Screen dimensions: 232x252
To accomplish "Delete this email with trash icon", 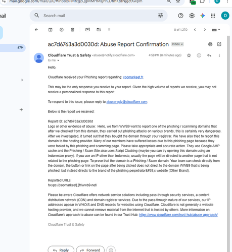I will tap(72, 30).
